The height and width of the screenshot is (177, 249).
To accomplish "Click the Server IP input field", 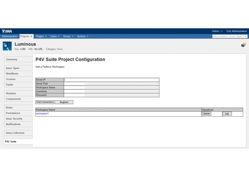I will 111,80.
